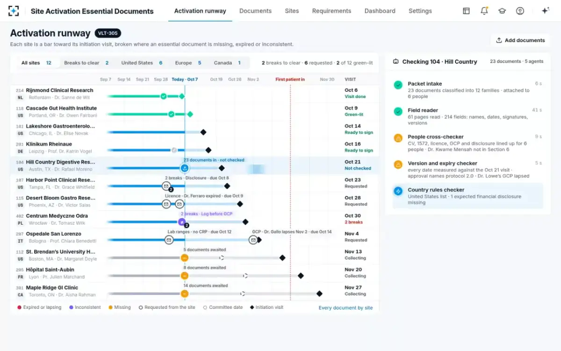The image size is (561, 351).
Task: Filter sites by Canada
Action: [227, 63]
